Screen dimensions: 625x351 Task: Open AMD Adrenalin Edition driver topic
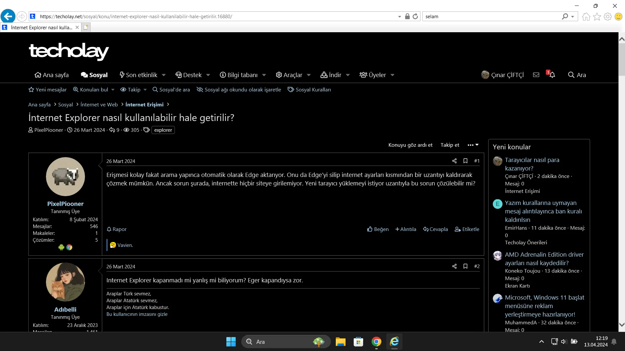pyautogui.click(x=544, y=259)
